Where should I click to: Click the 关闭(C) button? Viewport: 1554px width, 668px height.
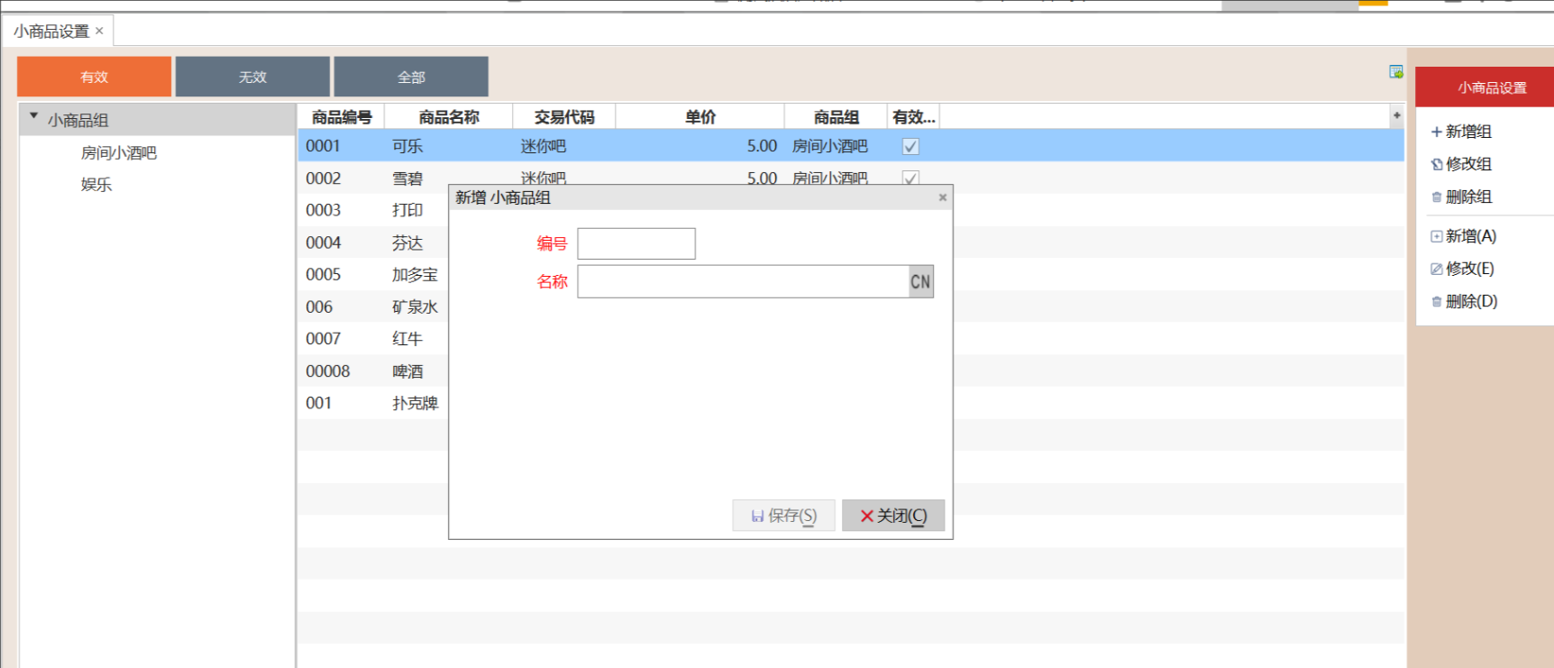(x=892, y=516)
